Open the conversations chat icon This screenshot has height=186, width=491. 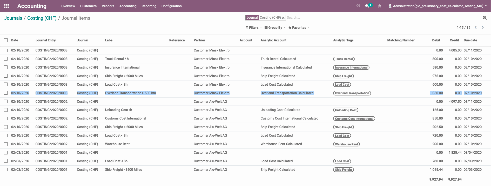[367, 6]
